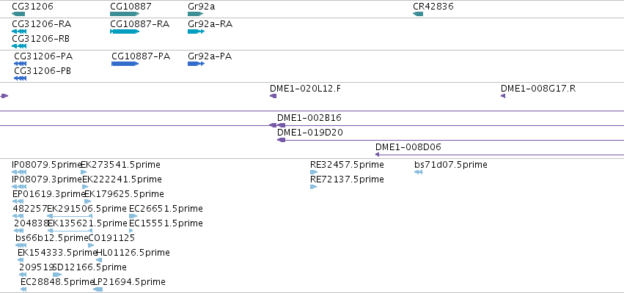The image size is (624, 293).
Task: Click the DME1-002B16 BAC label
Action: coord(309,118)
